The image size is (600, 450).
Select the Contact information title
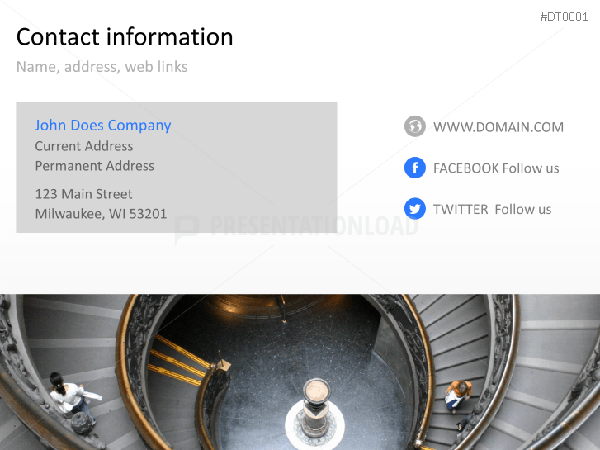[x=125, y=37]
